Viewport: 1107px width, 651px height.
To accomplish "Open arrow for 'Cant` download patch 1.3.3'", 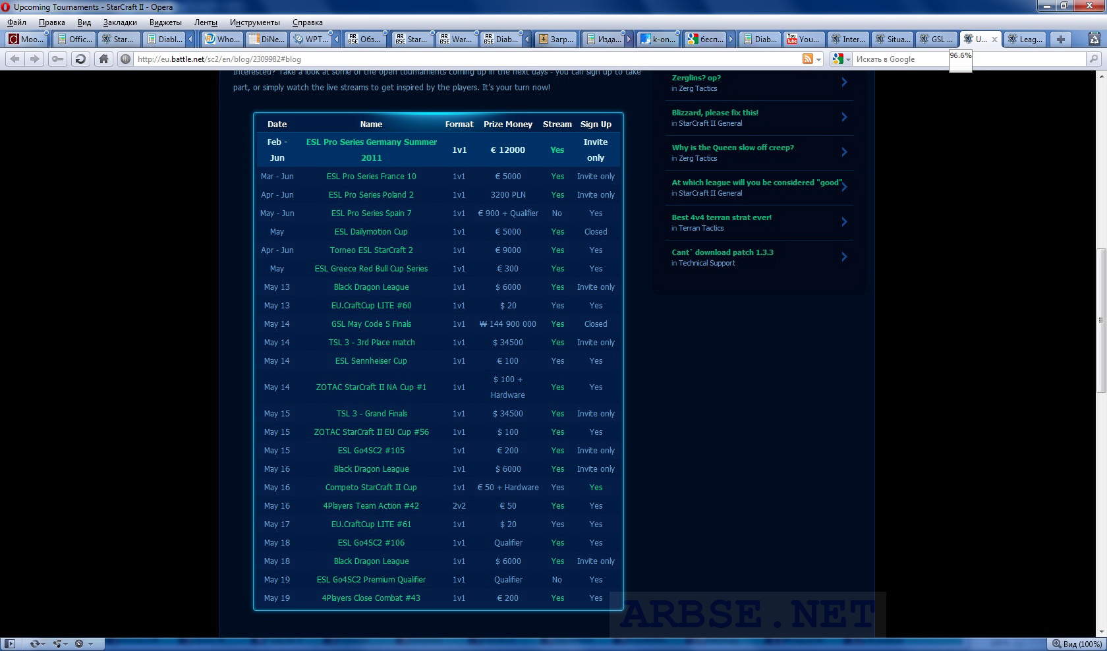I will 844,257.
